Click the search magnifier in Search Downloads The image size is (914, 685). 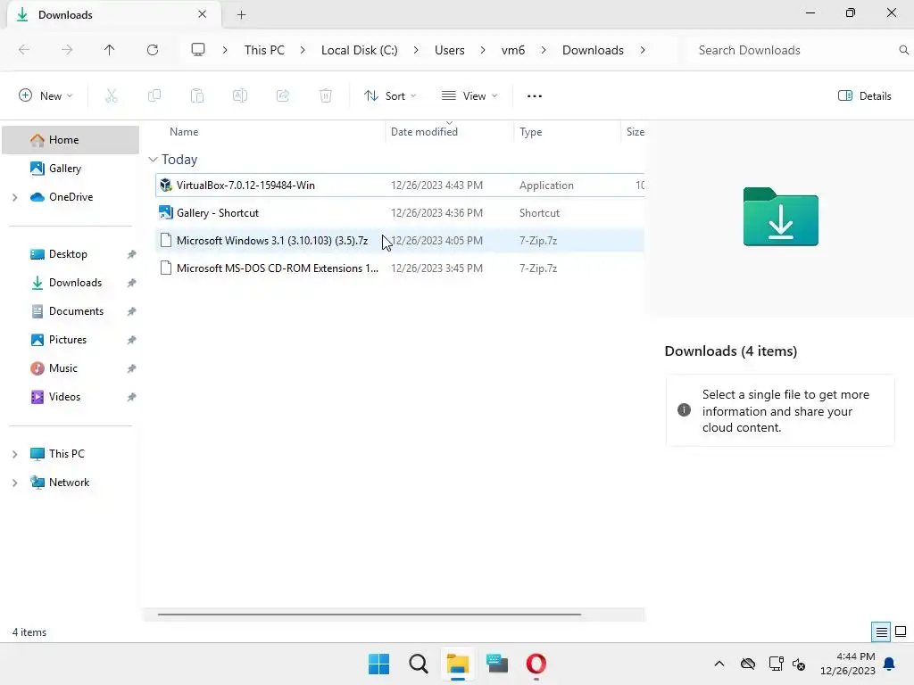903,50
